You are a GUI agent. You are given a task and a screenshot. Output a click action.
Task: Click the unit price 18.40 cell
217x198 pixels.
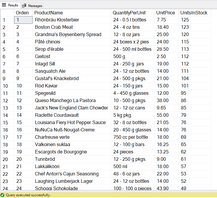click(166, 27)
